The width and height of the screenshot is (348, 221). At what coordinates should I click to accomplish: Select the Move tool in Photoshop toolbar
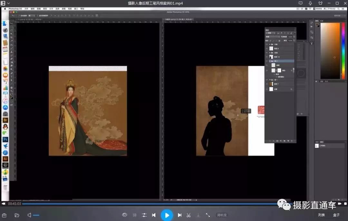tap(12, 23)
